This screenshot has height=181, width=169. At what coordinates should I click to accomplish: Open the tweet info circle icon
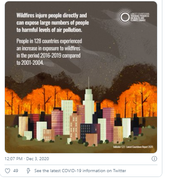click(154, 159)
